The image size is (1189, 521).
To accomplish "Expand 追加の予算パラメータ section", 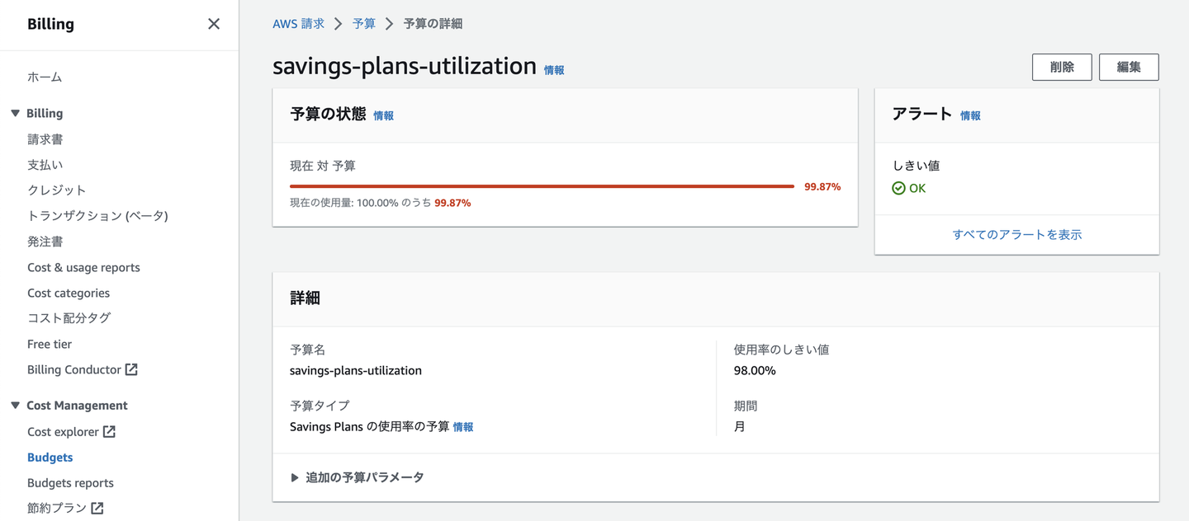I will coord(295,477).
